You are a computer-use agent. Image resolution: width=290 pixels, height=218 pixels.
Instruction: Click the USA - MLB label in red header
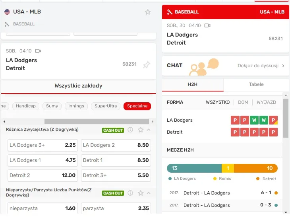tap(272, 12)
